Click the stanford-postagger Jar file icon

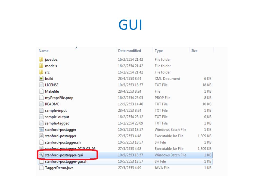pyautogui.click(x=41, y=136)
